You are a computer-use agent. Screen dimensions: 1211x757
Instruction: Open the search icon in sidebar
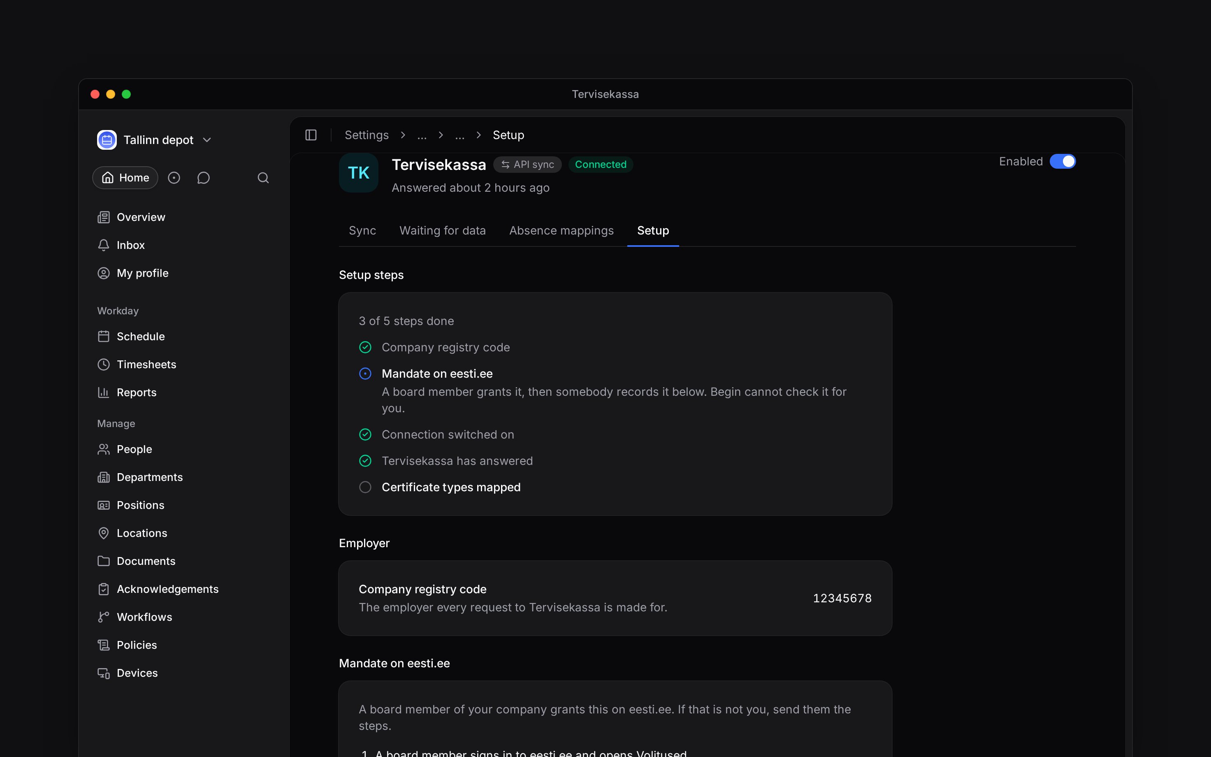[263, 178]
